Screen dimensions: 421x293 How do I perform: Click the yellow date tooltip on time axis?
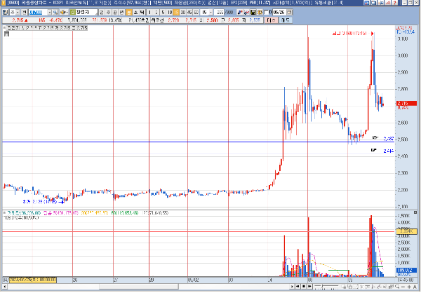point(33,280)
